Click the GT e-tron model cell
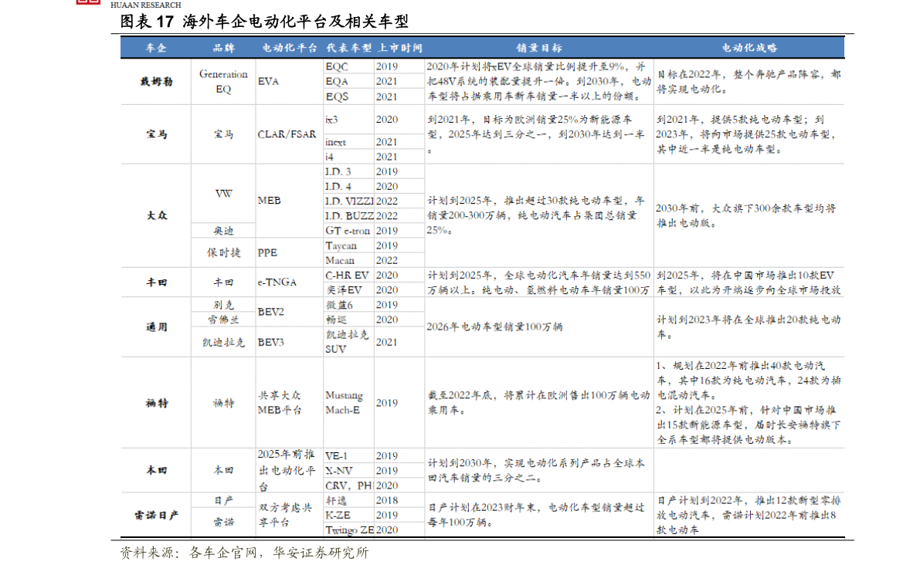This screenshot has height=575, width=920. (348, 231)
